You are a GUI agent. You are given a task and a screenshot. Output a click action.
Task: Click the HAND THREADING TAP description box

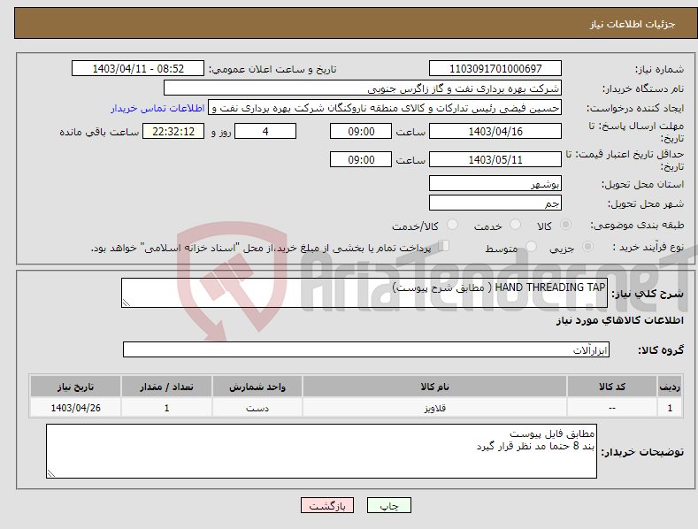364,293
